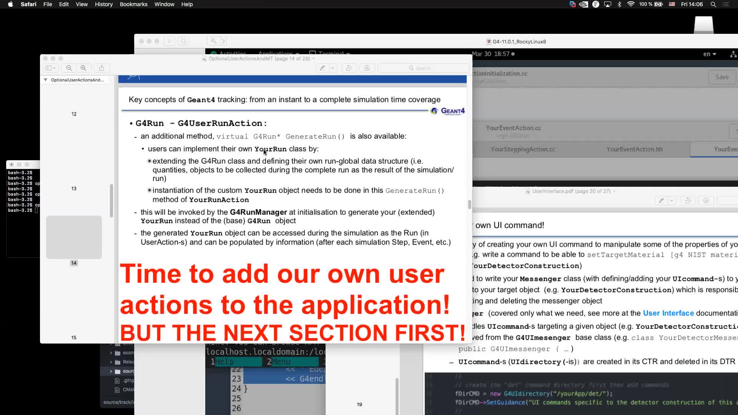The height and width of the screenshot is (415, 738).
Task: Click the Wi-Fi status icon
Action: click(630, 4)
